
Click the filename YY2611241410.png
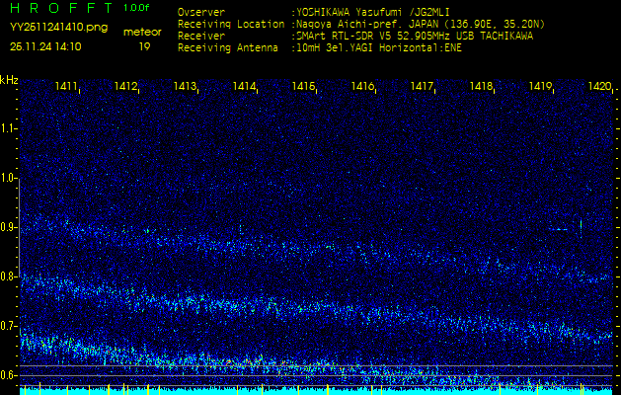point(58,28)
